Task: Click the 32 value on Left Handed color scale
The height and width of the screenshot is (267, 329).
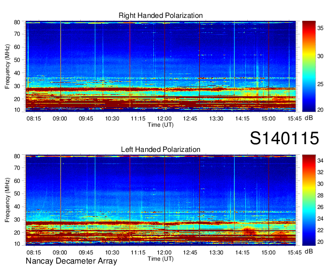Action: click(320, 172)
